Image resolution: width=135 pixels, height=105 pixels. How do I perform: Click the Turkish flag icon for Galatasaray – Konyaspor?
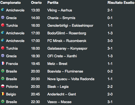[x=3, y=48]
